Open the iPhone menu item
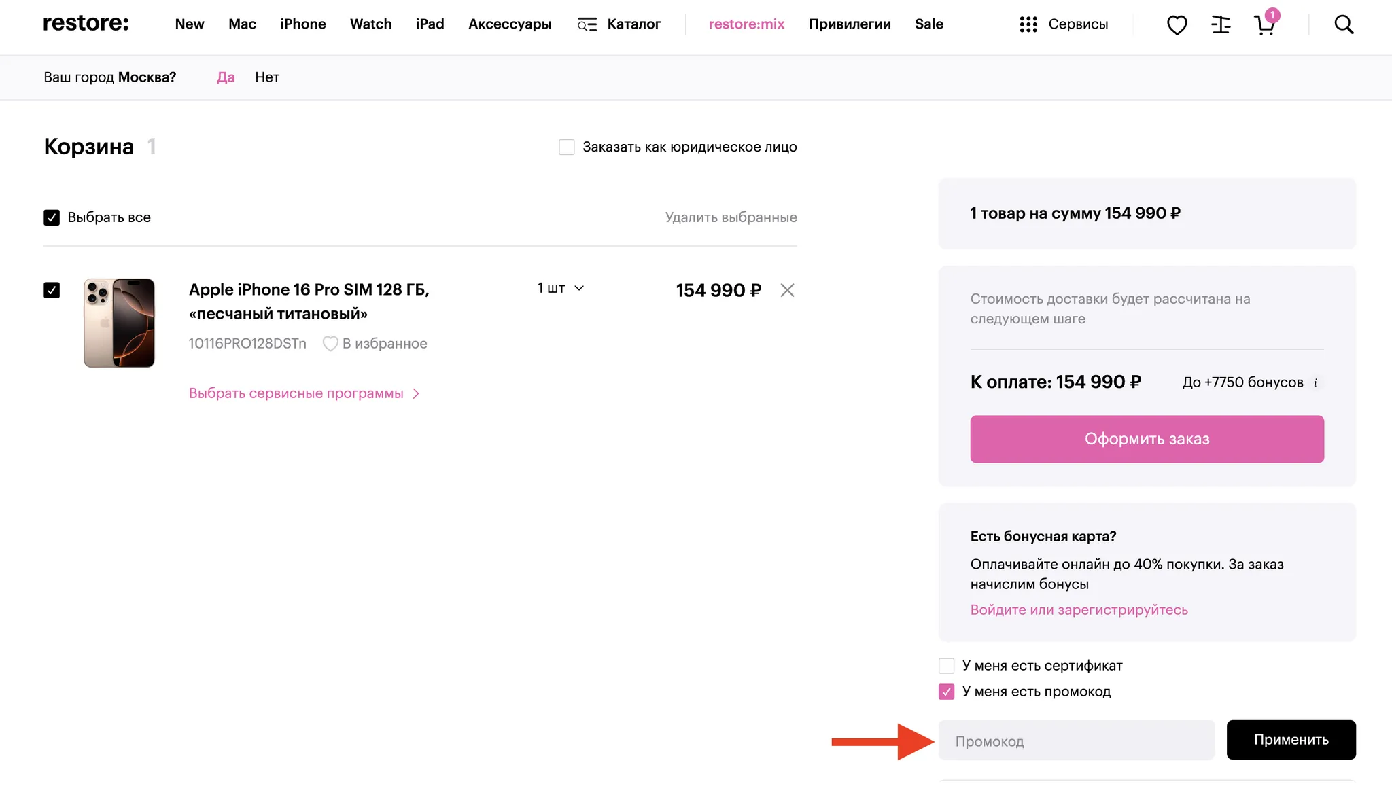The height and width of the screenshot is (801, 1392). [303, 24]
